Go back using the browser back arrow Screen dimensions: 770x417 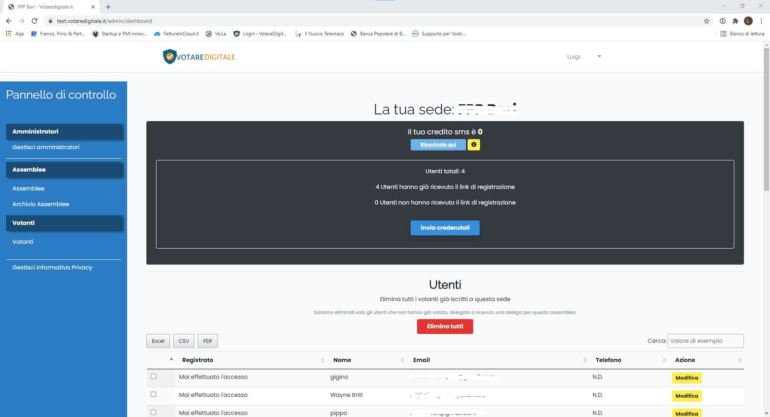tap(9, 21)
